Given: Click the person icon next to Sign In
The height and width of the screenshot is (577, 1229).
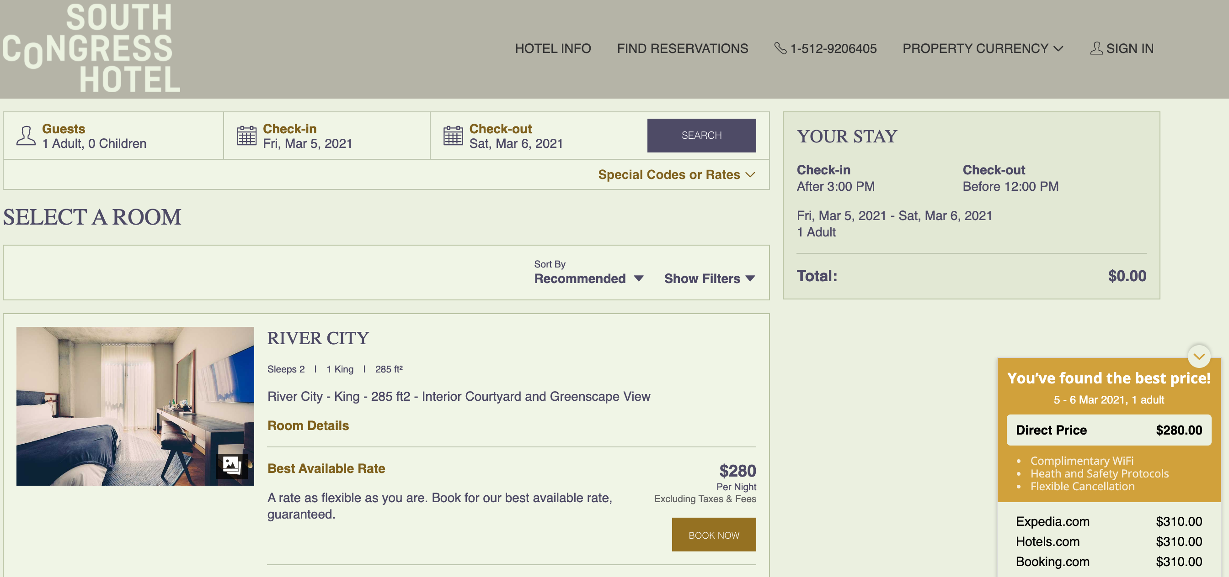Looking at the screenshot, I should 1096,48.
